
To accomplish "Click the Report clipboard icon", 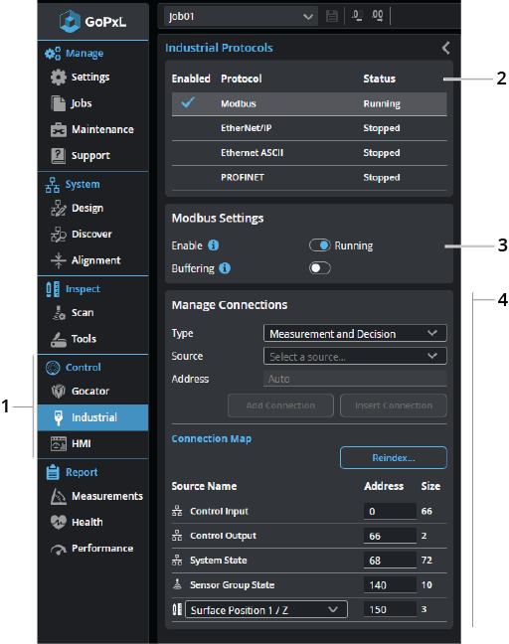I will tap(53, 472).
